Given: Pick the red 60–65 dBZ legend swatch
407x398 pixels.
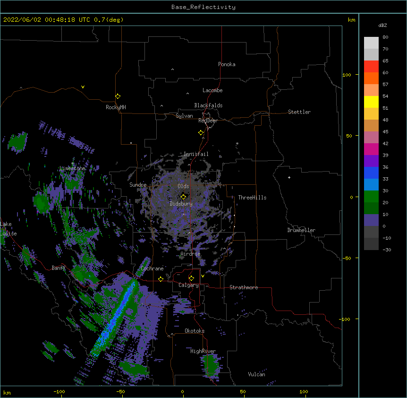Looking at the screenshot, I should tap(371, 66).
